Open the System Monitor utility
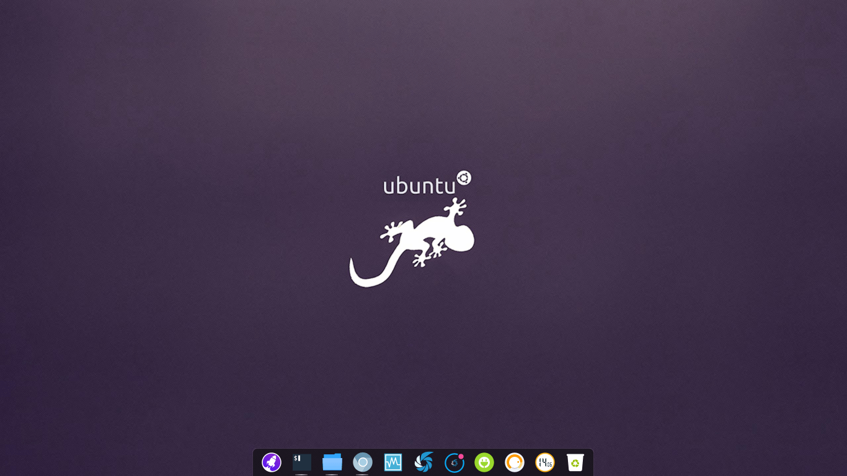This screenshot has width=847, height=476. point(392,462)
